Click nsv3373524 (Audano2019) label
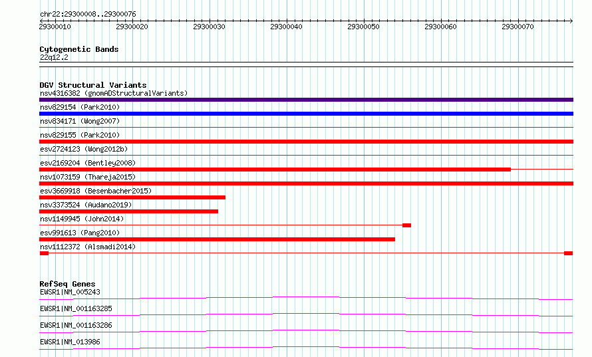The image size is (592, 357). coord(86,205)
